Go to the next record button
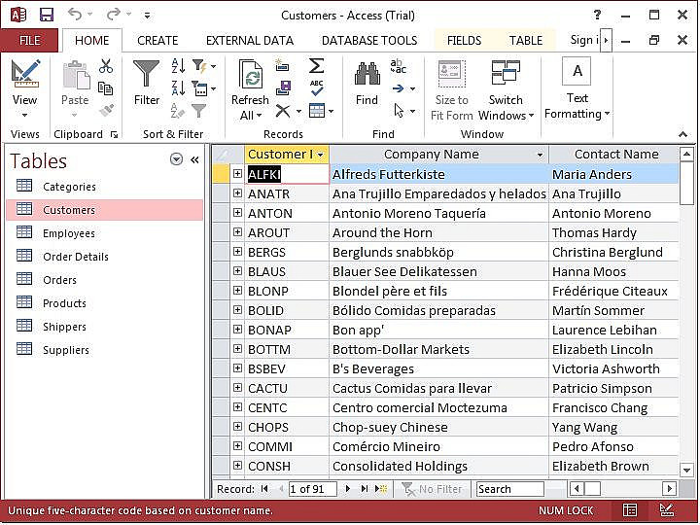 coord(348,489)
